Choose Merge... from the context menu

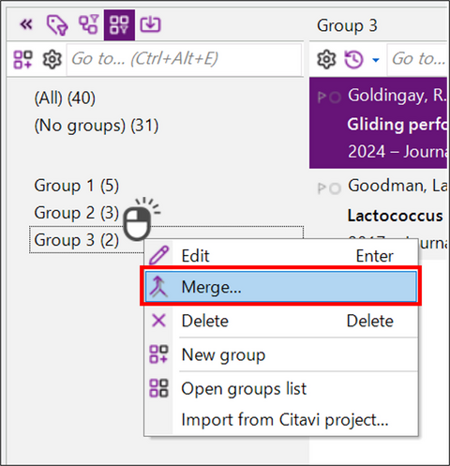click(280, 287)
